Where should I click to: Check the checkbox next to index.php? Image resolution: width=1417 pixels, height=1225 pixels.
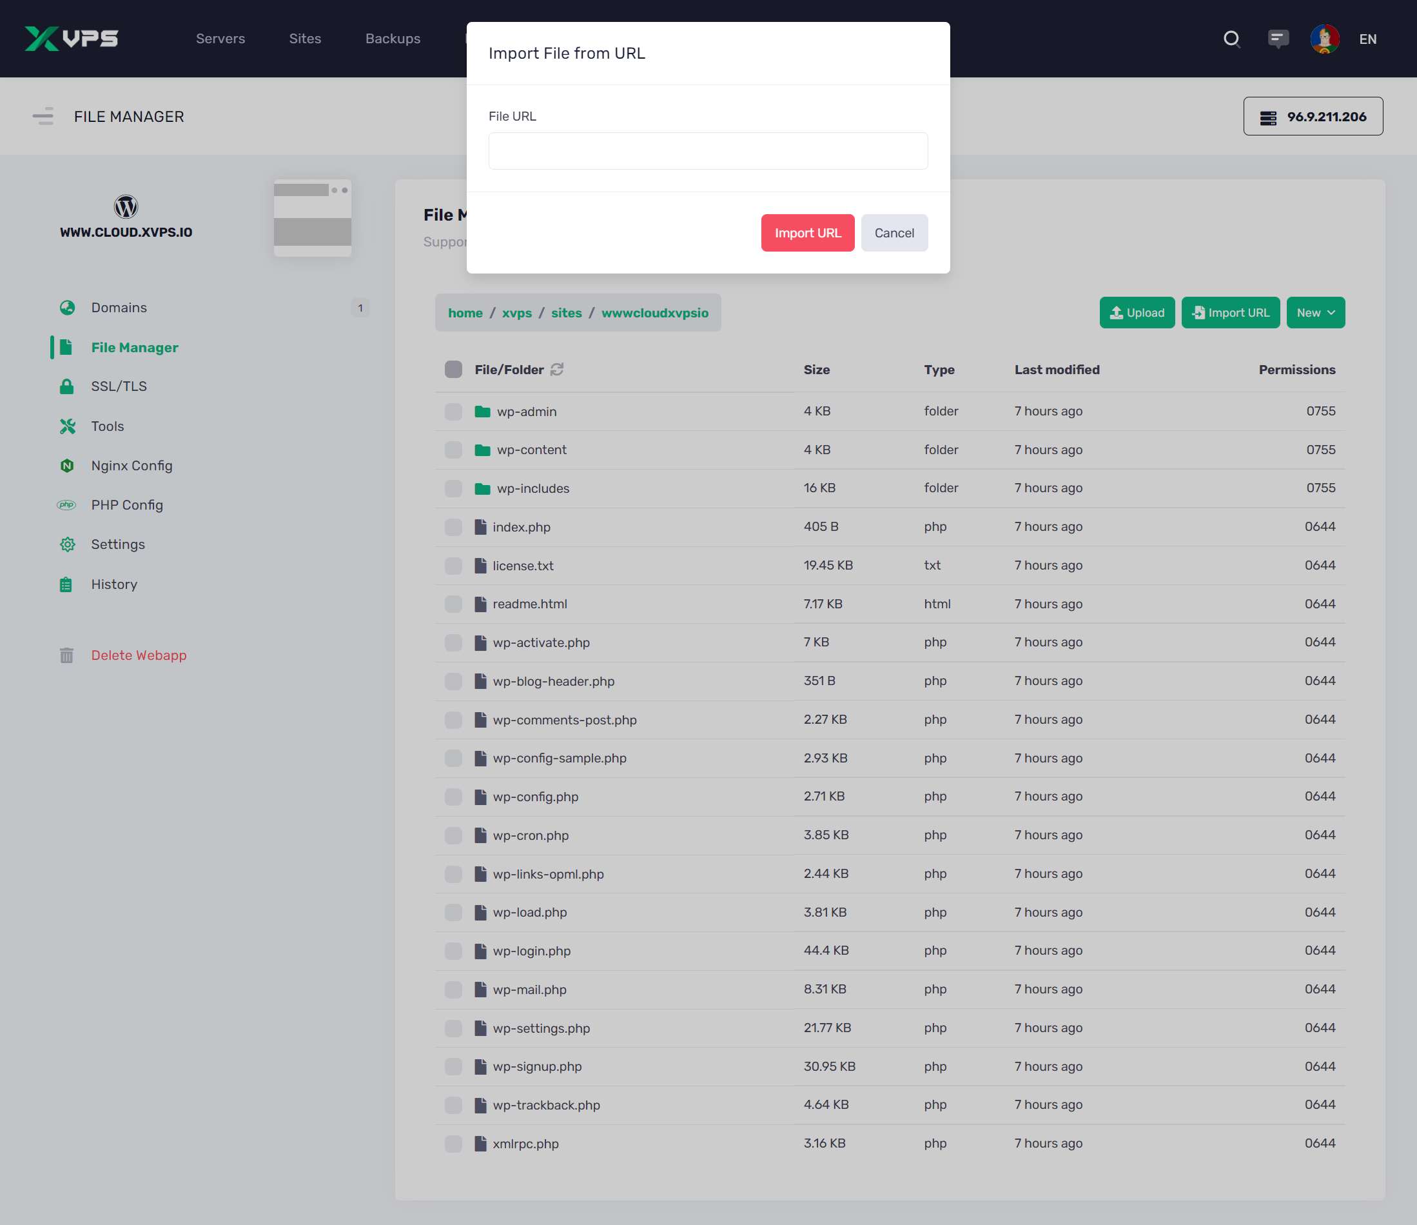click(453, 527)
